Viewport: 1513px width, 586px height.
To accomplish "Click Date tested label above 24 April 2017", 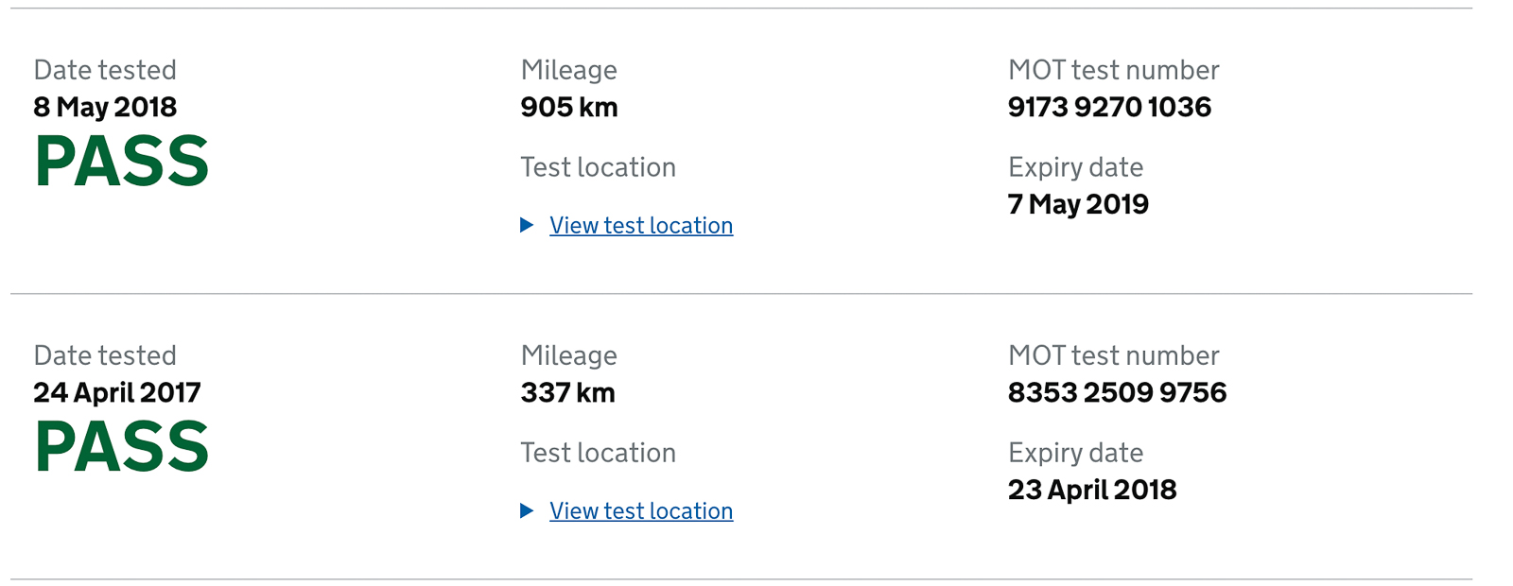I will tap(105, 355).
